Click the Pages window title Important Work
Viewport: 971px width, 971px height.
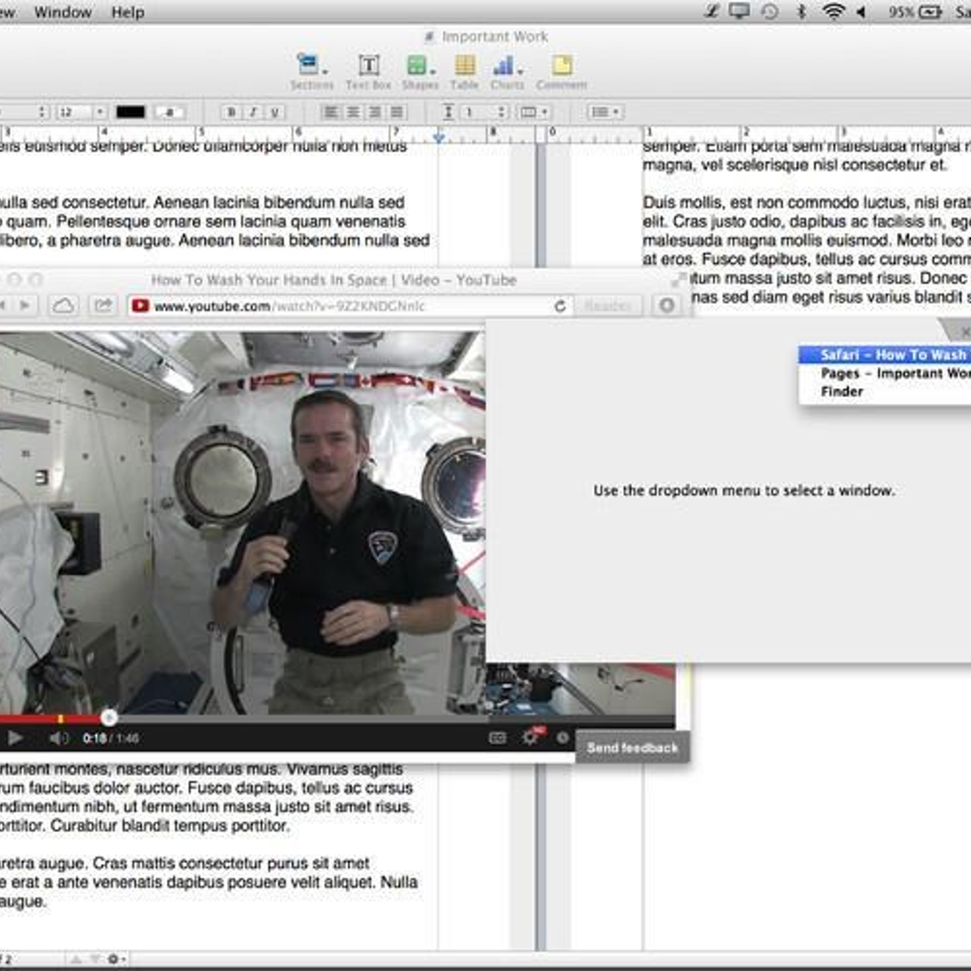pyautogui.click(x=495, y=37)
